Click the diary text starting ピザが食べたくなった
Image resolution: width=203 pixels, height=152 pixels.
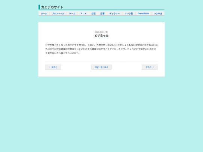point(101,49)
